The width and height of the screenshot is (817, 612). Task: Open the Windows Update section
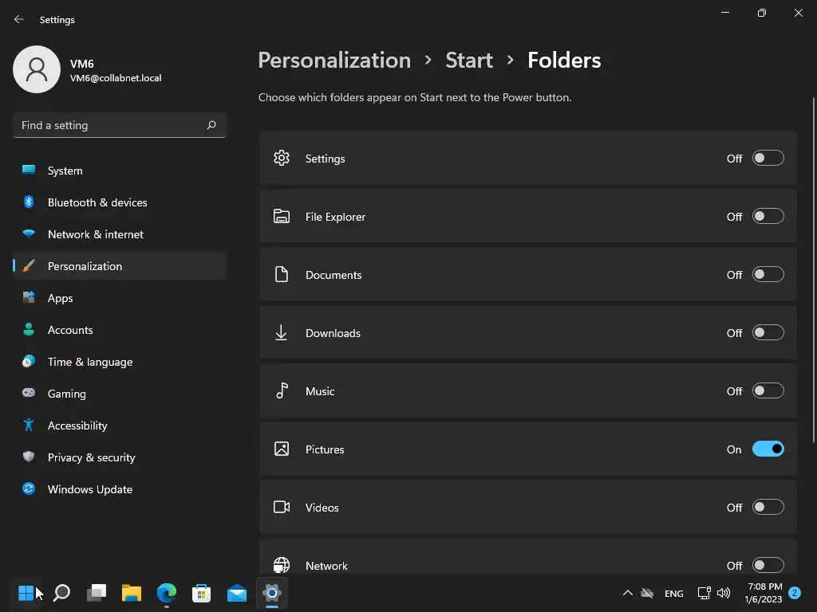90,489
